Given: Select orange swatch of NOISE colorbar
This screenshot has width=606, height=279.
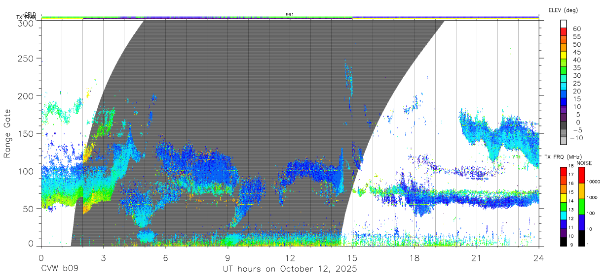Looking at the screenshot, I should 581,191.
